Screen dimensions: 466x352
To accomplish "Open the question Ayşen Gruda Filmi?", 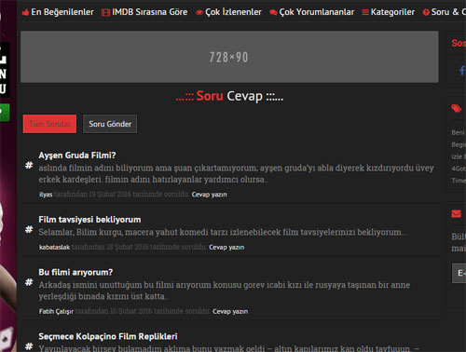I will [77, 156].
